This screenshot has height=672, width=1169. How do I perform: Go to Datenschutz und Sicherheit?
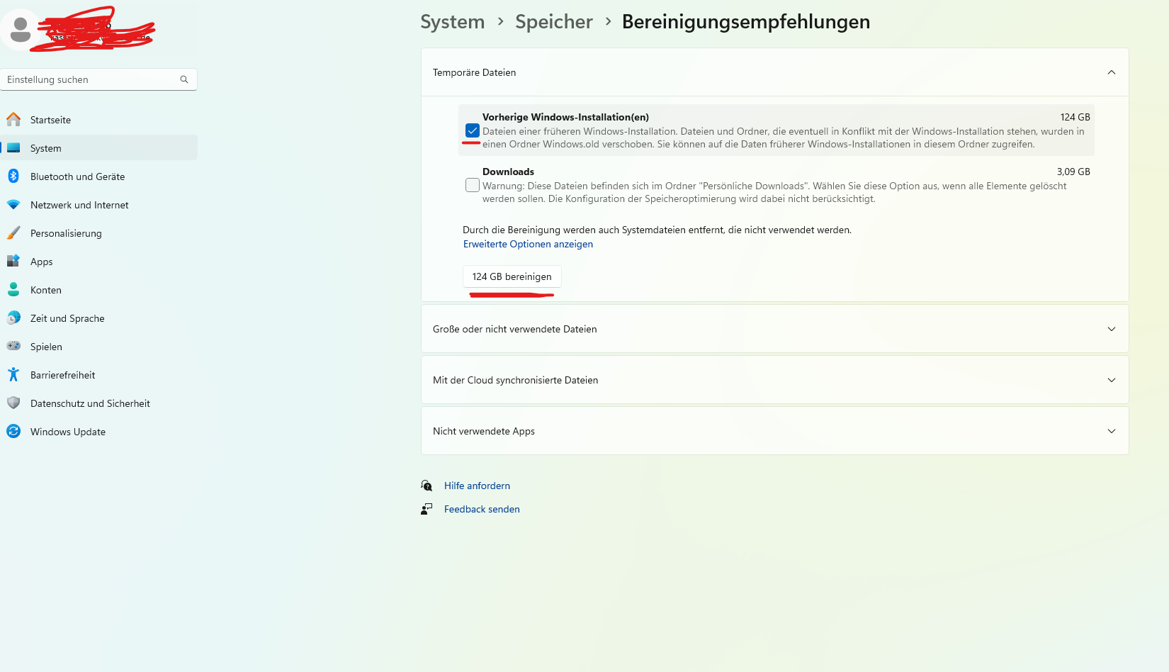point(98,403)
